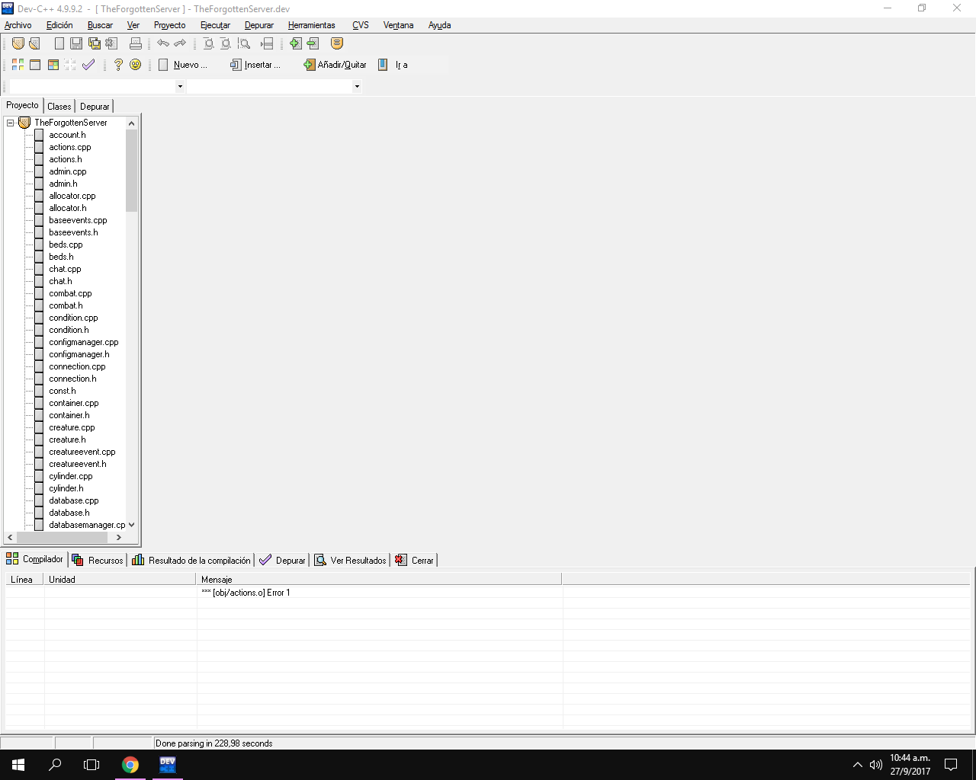976x780 pixels.
Task: Click the Añadir/Quitar bookmark button
Action: (335, 65)
